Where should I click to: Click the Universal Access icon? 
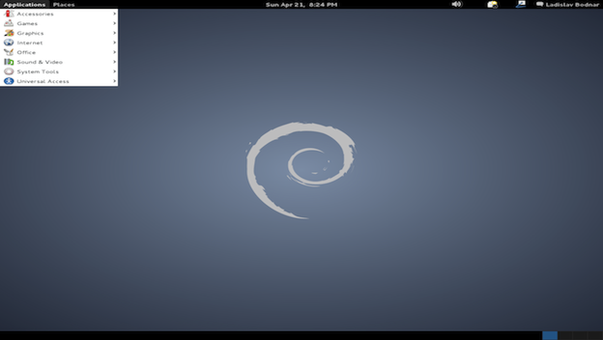point(8,81)
